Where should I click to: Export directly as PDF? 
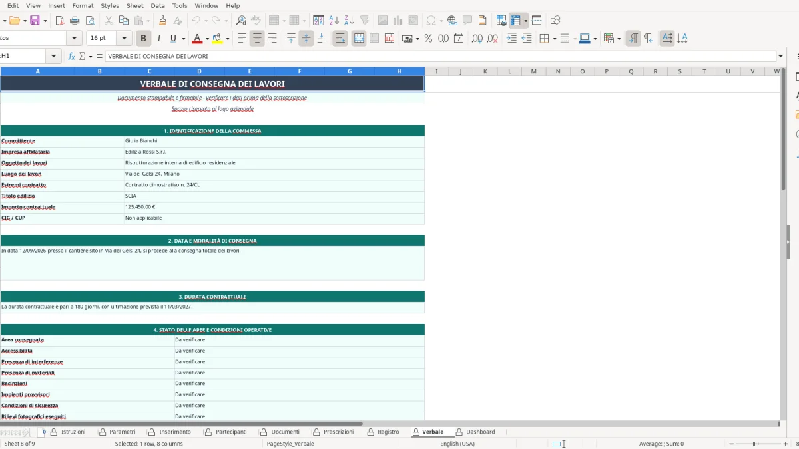pyautogui.click(x=60, y=21)
